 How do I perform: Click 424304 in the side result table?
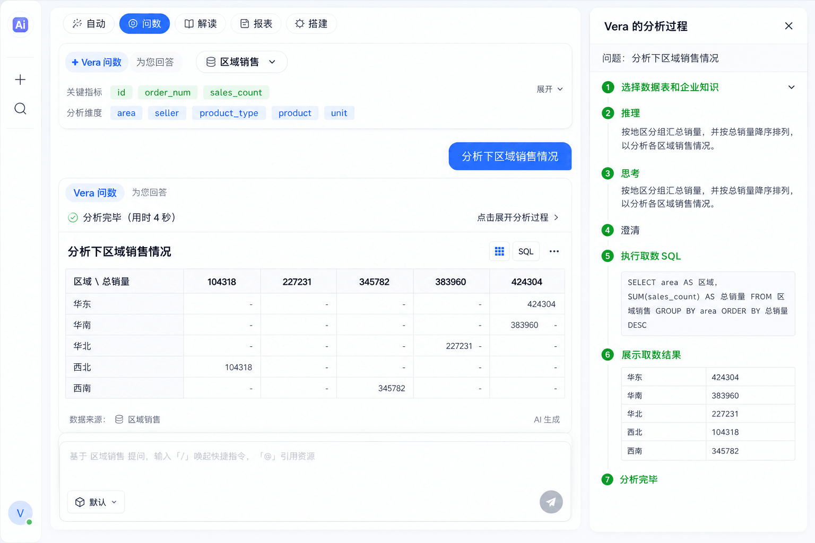[x=725, y=377]
